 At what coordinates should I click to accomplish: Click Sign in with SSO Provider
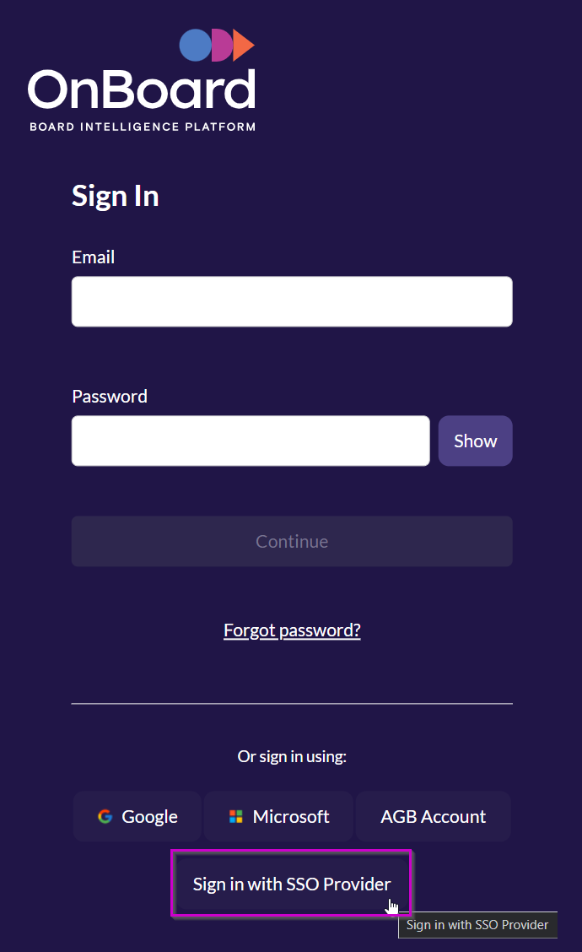tap(291, 883)
